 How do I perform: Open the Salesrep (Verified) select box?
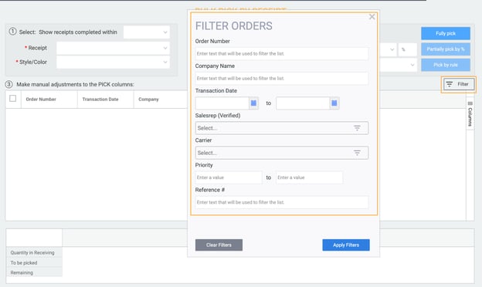click(282, 128)
